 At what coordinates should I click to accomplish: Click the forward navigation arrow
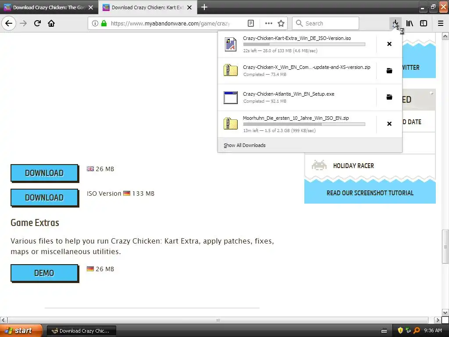point(24,23)
